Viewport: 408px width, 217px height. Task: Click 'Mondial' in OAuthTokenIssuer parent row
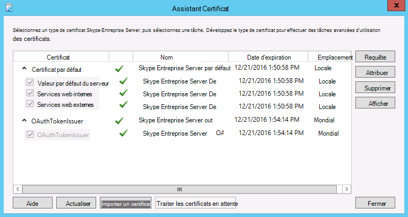(324, 120)
